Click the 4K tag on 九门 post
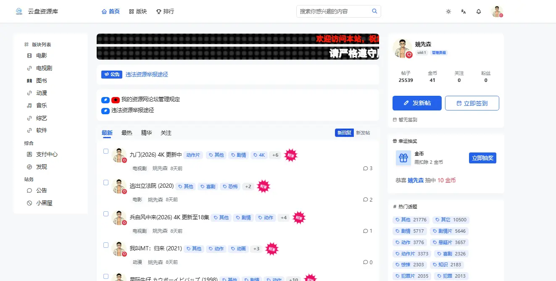 [260, 155]
